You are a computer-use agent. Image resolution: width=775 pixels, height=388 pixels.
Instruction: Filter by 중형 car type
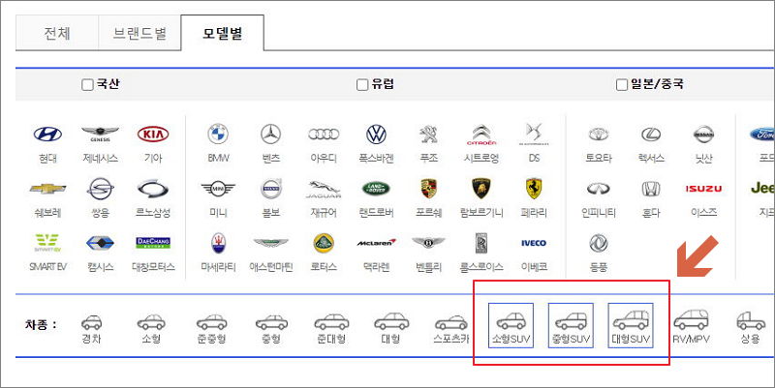pyautogui.click(x=271, y=329)
